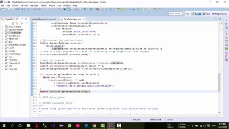Expand the JDBCWithparameter project node

pyautogui.click(x=3, y=45)
